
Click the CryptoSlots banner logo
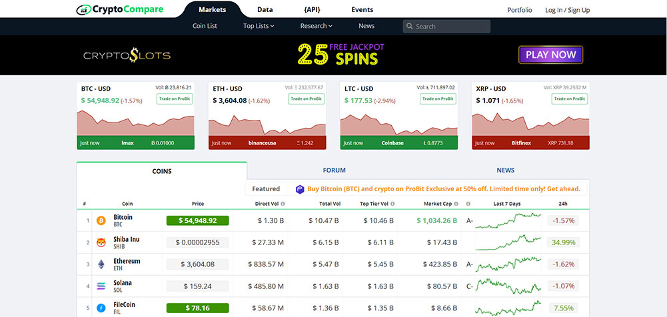click(127, 55)
